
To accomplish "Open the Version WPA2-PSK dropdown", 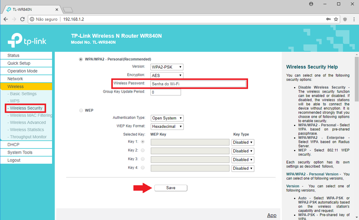I will (x=167, y=67).
